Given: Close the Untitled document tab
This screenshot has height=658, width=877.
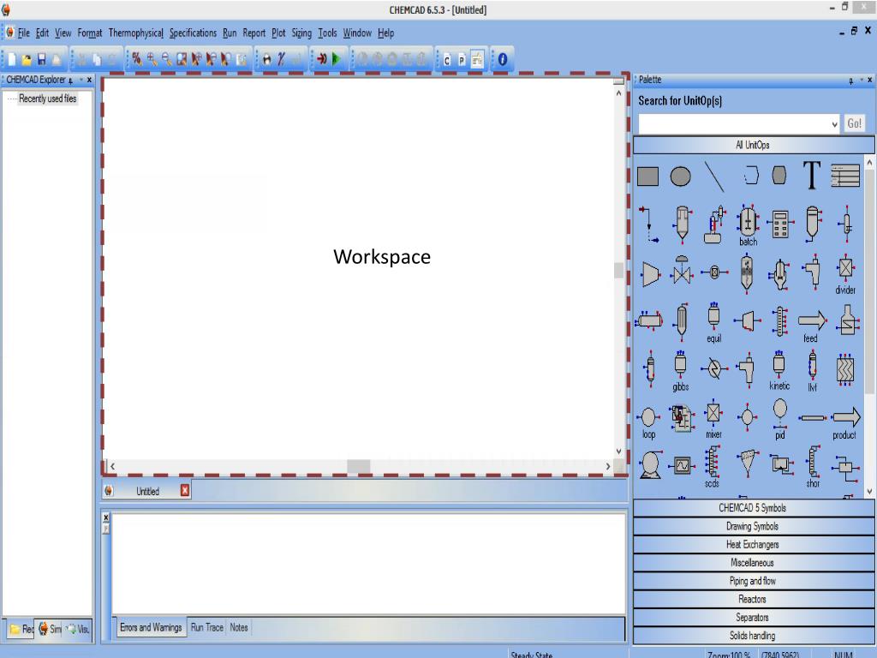Looking at the screenshot, I should [185, 491].
